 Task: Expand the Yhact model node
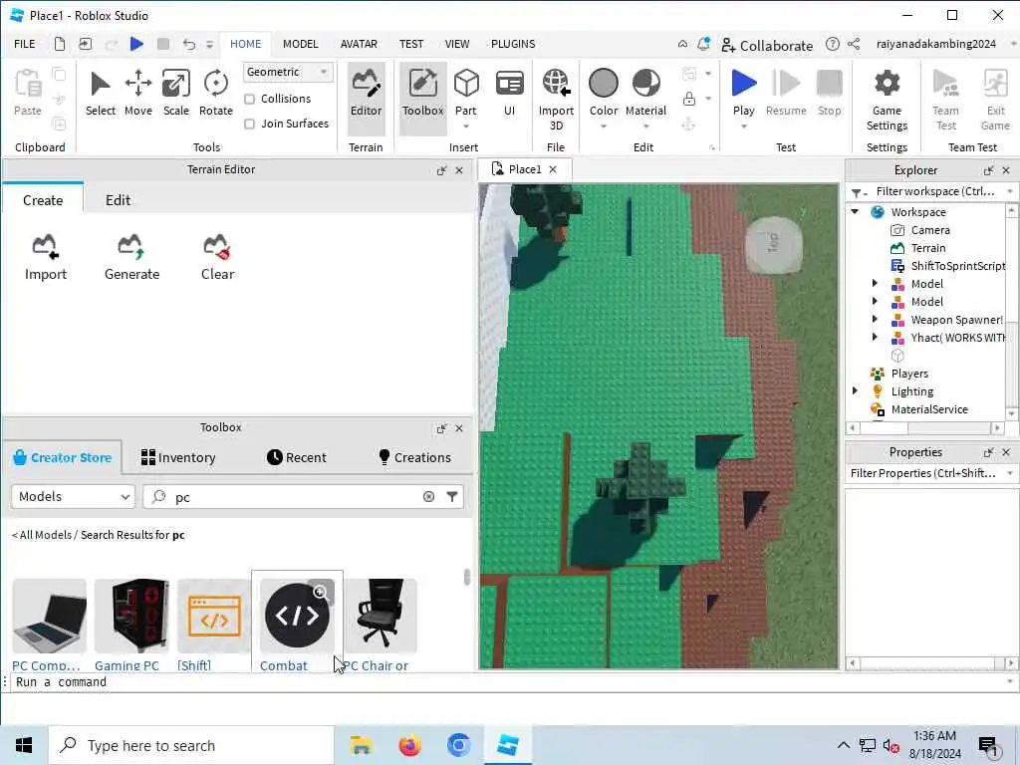(875, 337)
